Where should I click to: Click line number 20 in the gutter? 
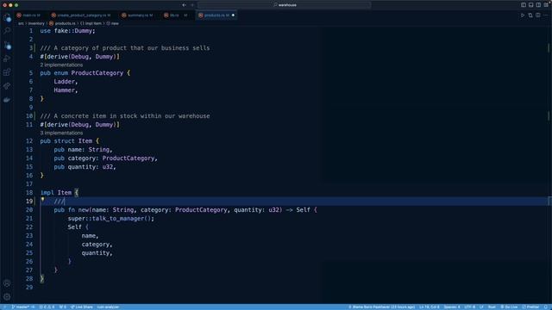pos(28,210)
